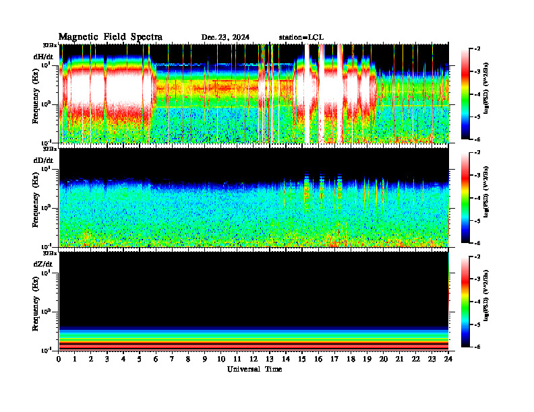Click the "-4" tick on dD/dt color scale
Image resolution: width=534 pixels, height=412 pixels.
477,198
